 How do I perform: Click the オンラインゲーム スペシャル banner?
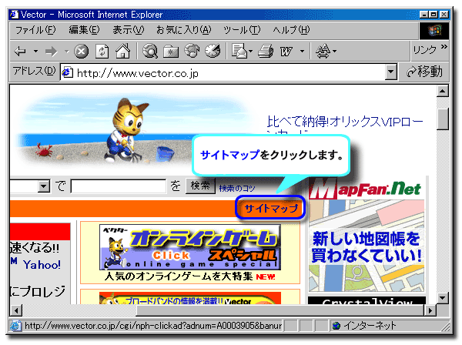(190, 247)
